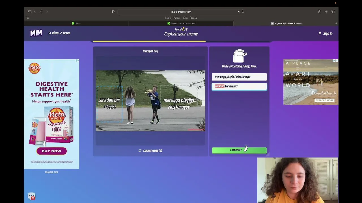Viewport: 362px width, 203px height.
Task: Click the MiM logo
Action: pos(36,33)
